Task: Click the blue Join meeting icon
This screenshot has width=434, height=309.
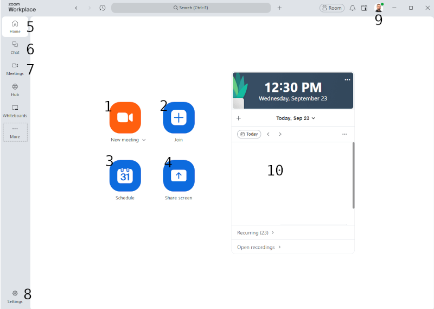Action: pyautogui.click(x=179, y=117)
